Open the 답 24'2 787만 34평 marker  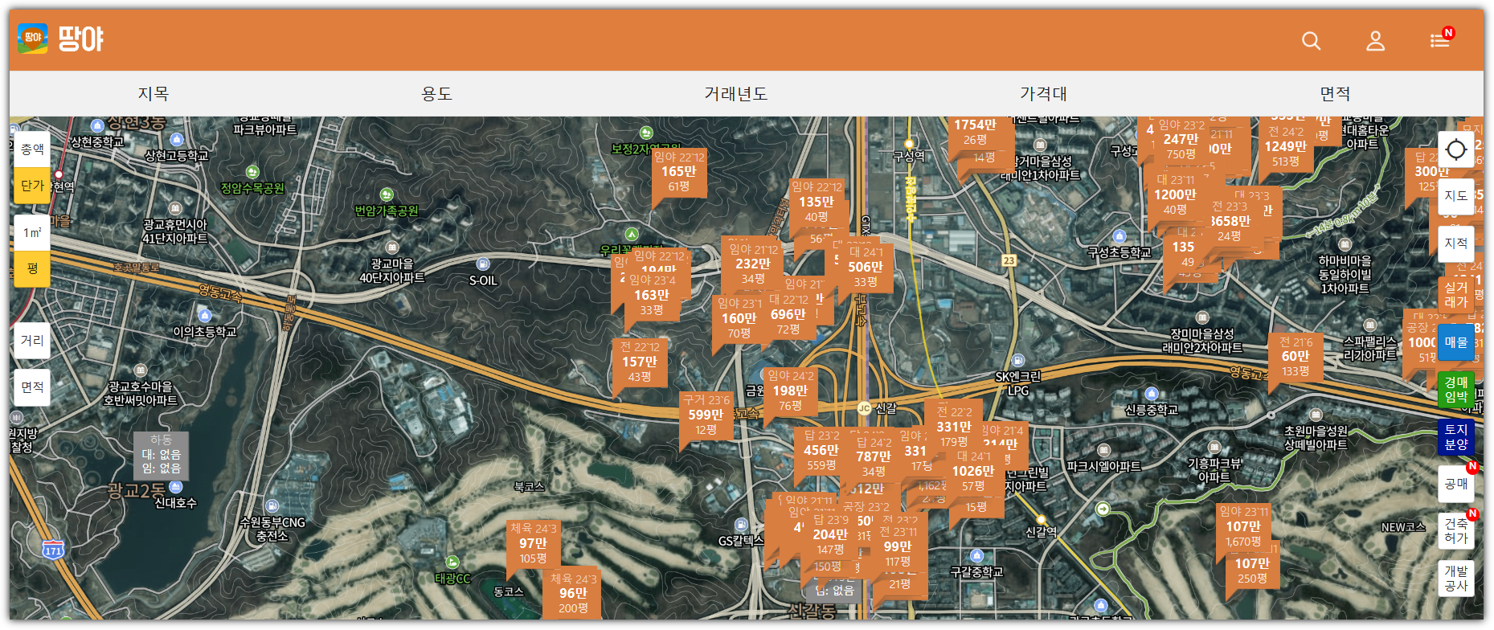874,456
